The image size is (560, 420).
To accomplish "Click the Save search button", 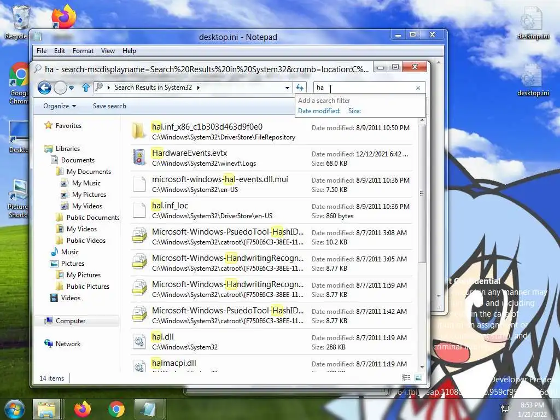I will [x=109, y=106].
